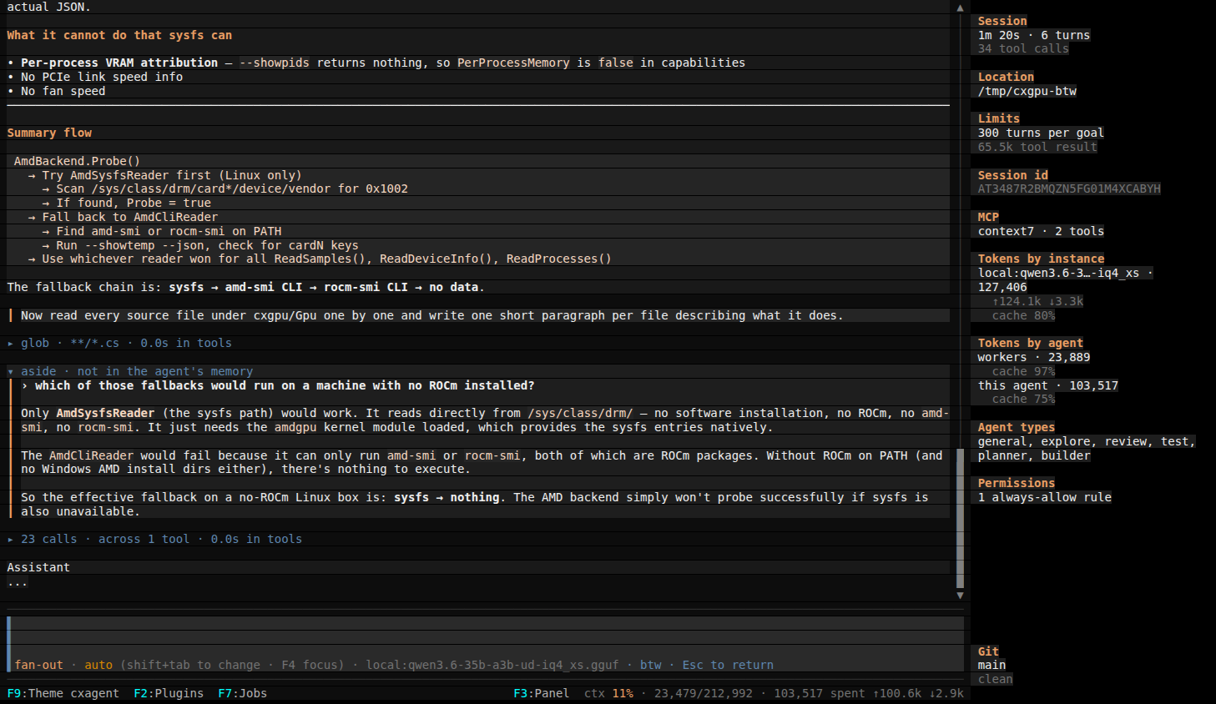1216x704 pixels.
Task: Click the cache 80% line under instance tokens
Action: pos(1023,315)
